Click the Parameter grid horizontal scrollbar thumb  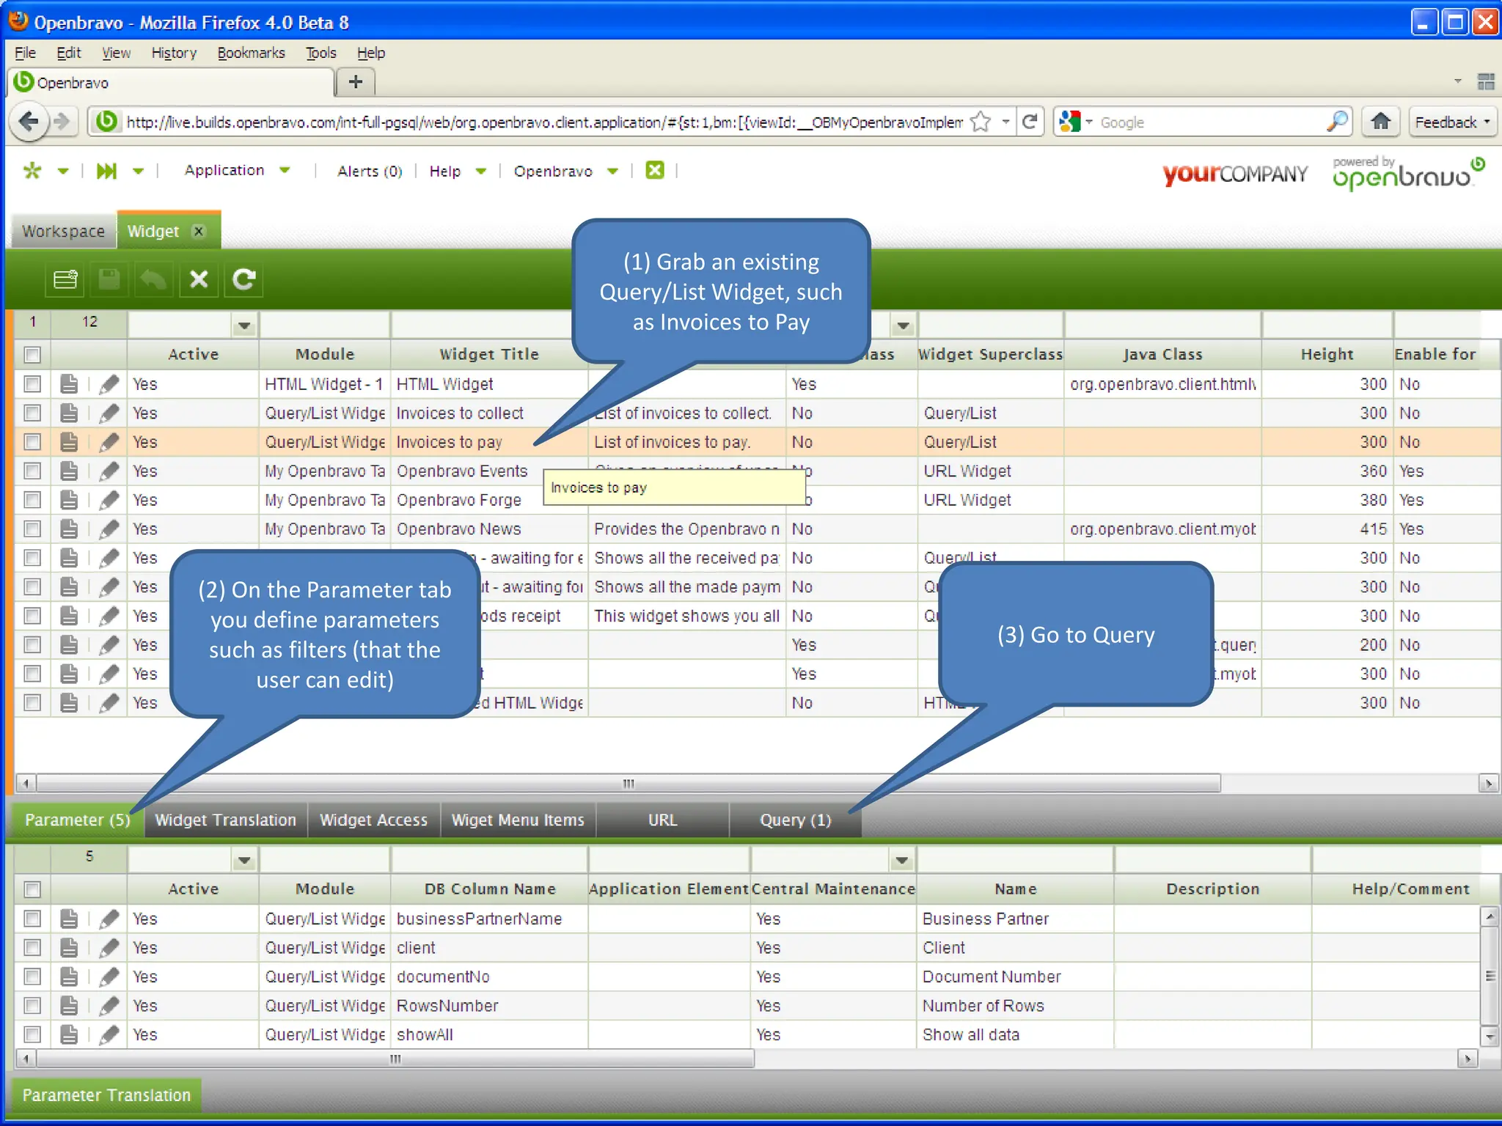coord(395,1059)
